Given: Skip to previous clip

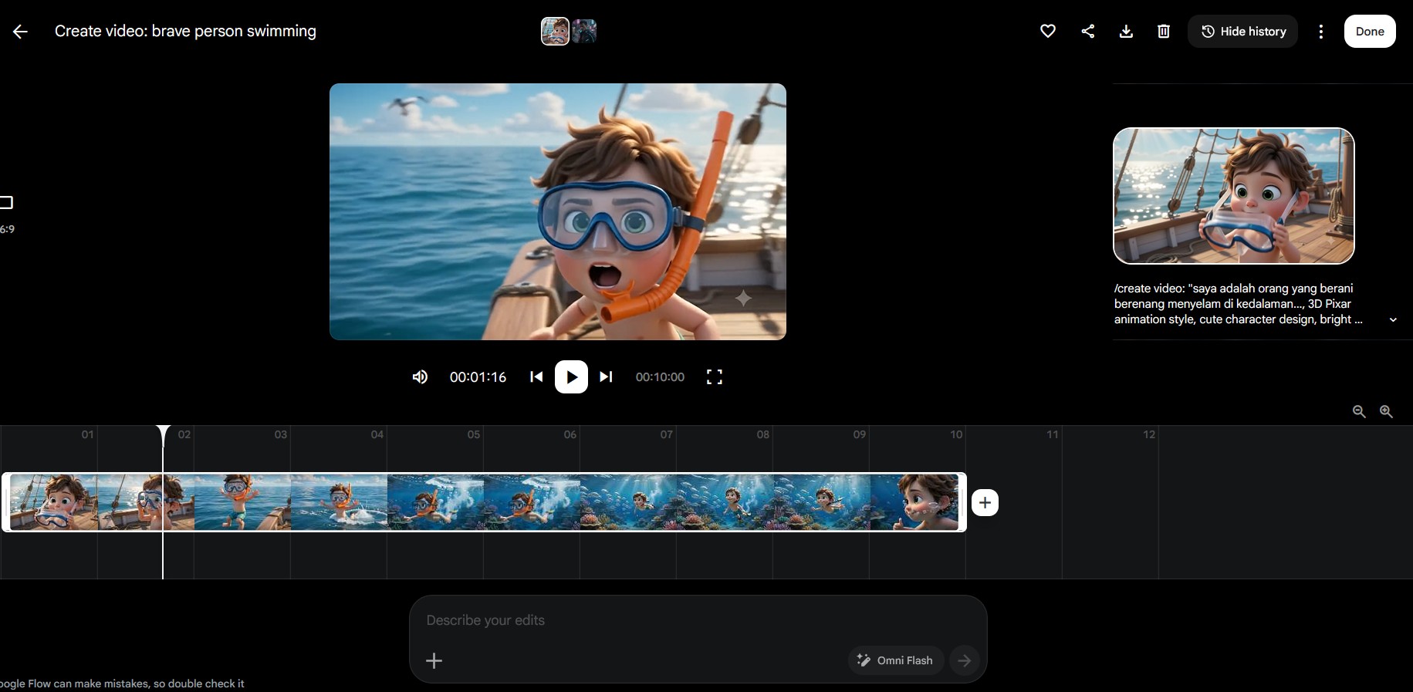Looking at the screenshot, I should click(x=536, y=377).
